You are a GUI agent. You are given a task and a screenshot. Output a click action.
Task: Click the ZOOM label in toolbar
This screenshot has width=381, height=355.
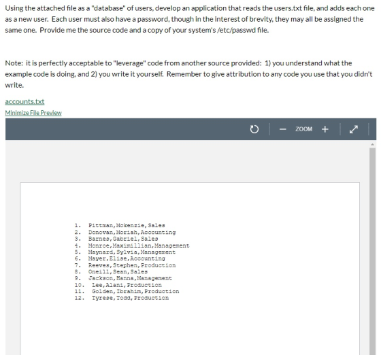303,129
